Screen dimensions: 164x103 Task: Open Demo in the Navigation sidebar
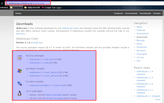(139, 44)
